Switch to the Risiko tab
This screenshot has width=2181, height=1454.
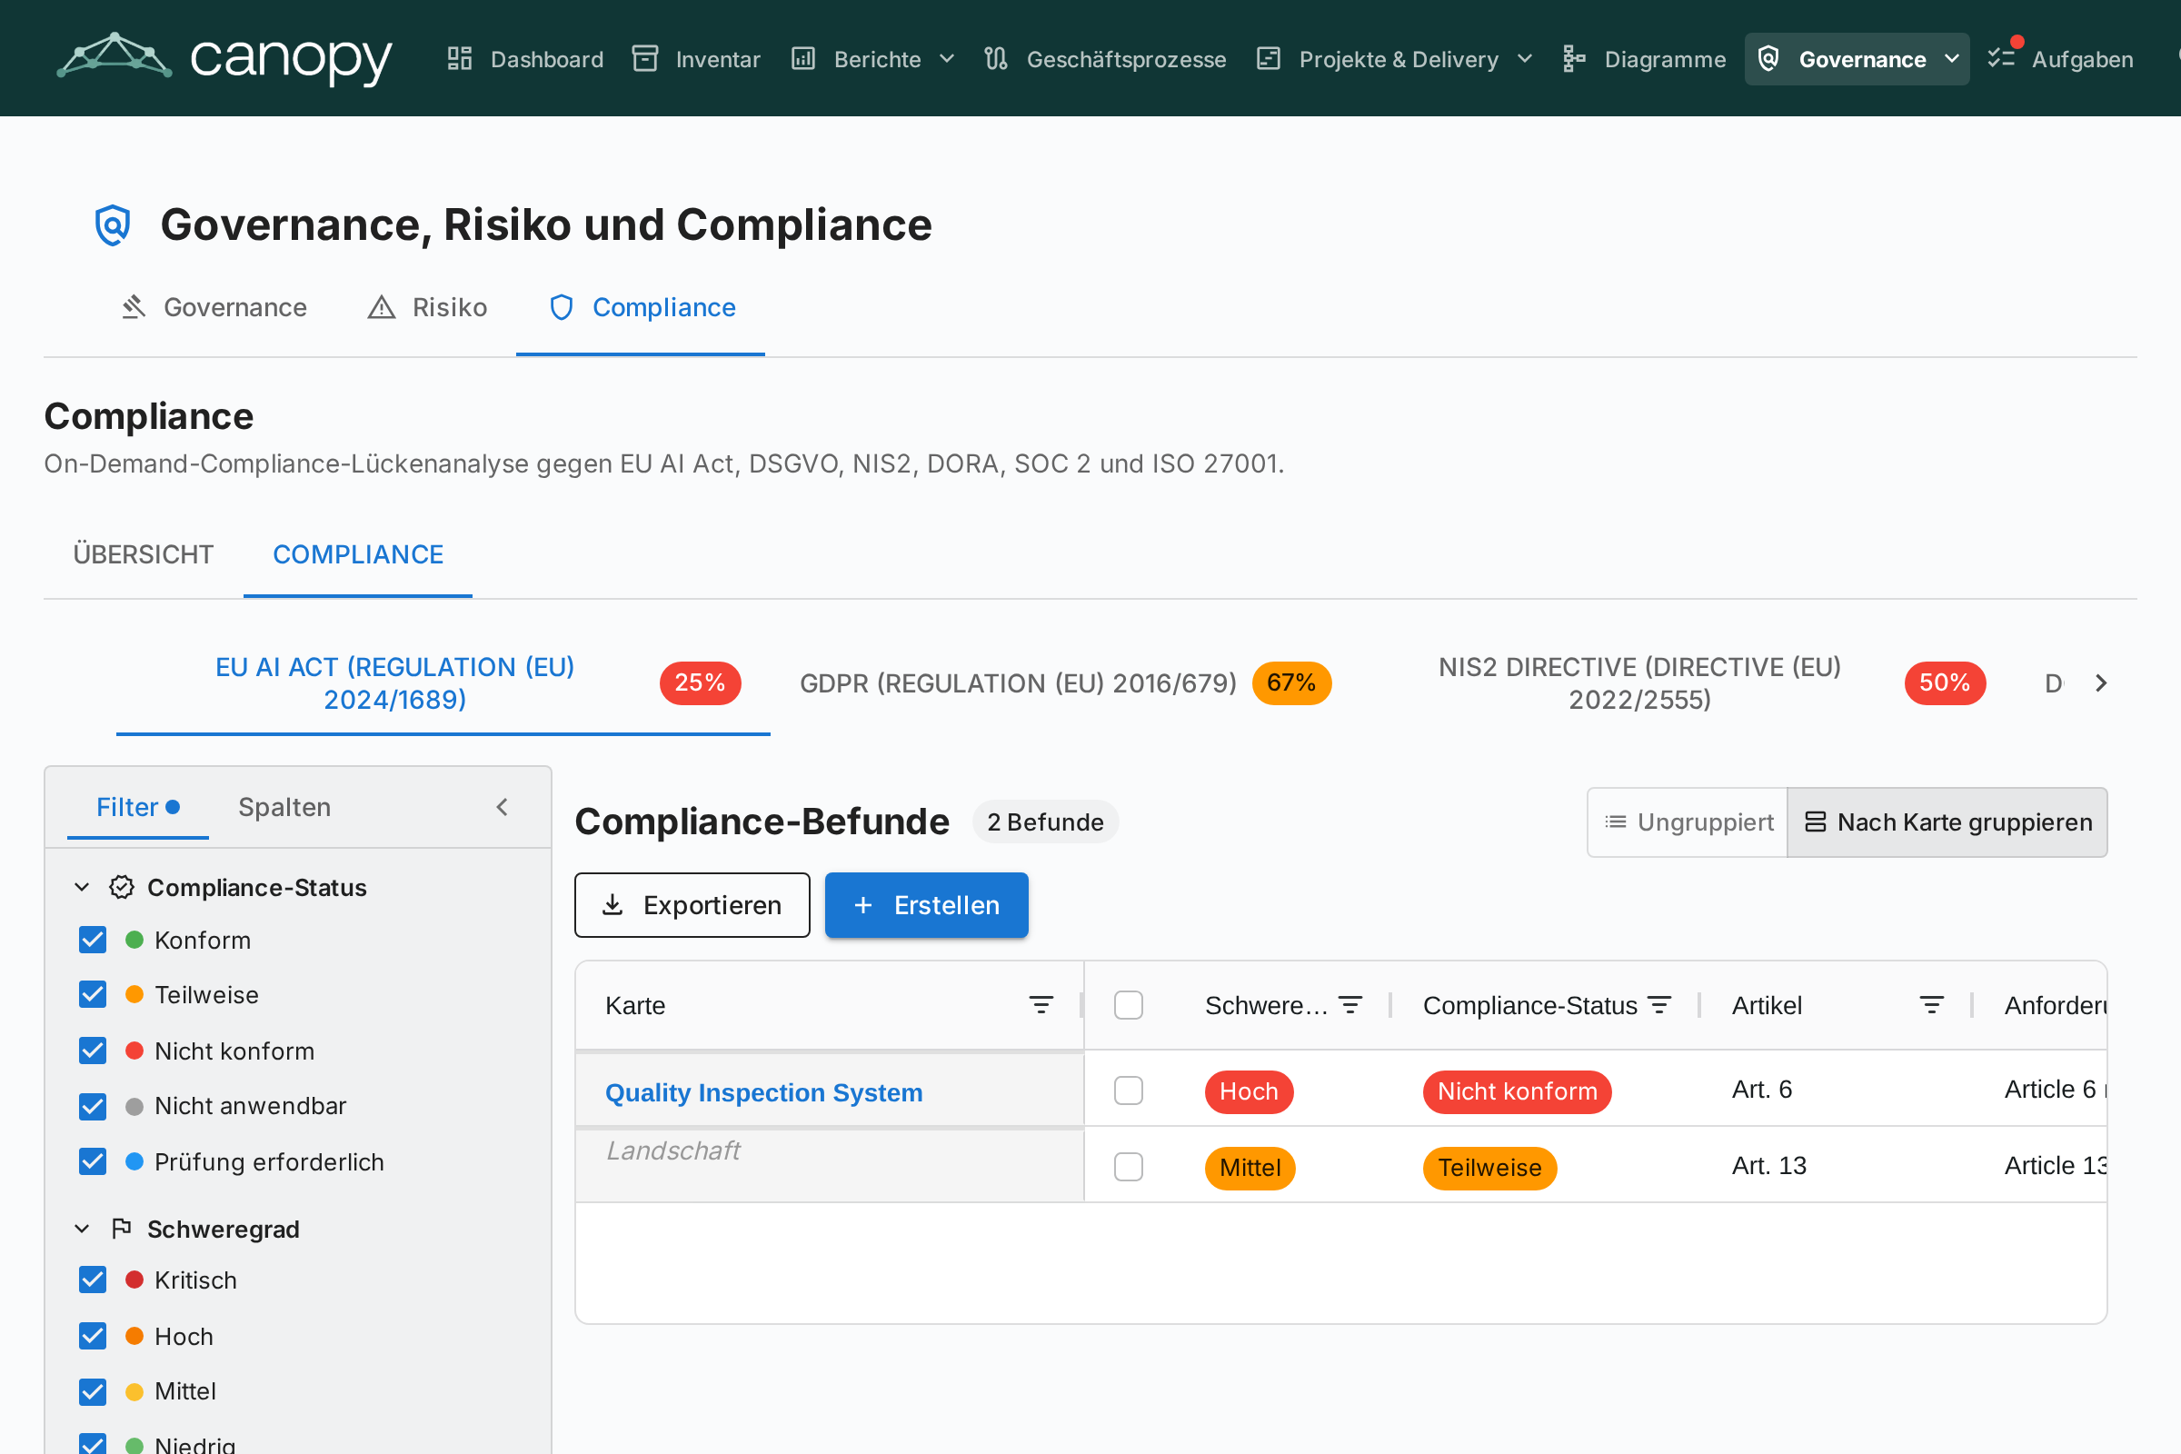[427, 307]
